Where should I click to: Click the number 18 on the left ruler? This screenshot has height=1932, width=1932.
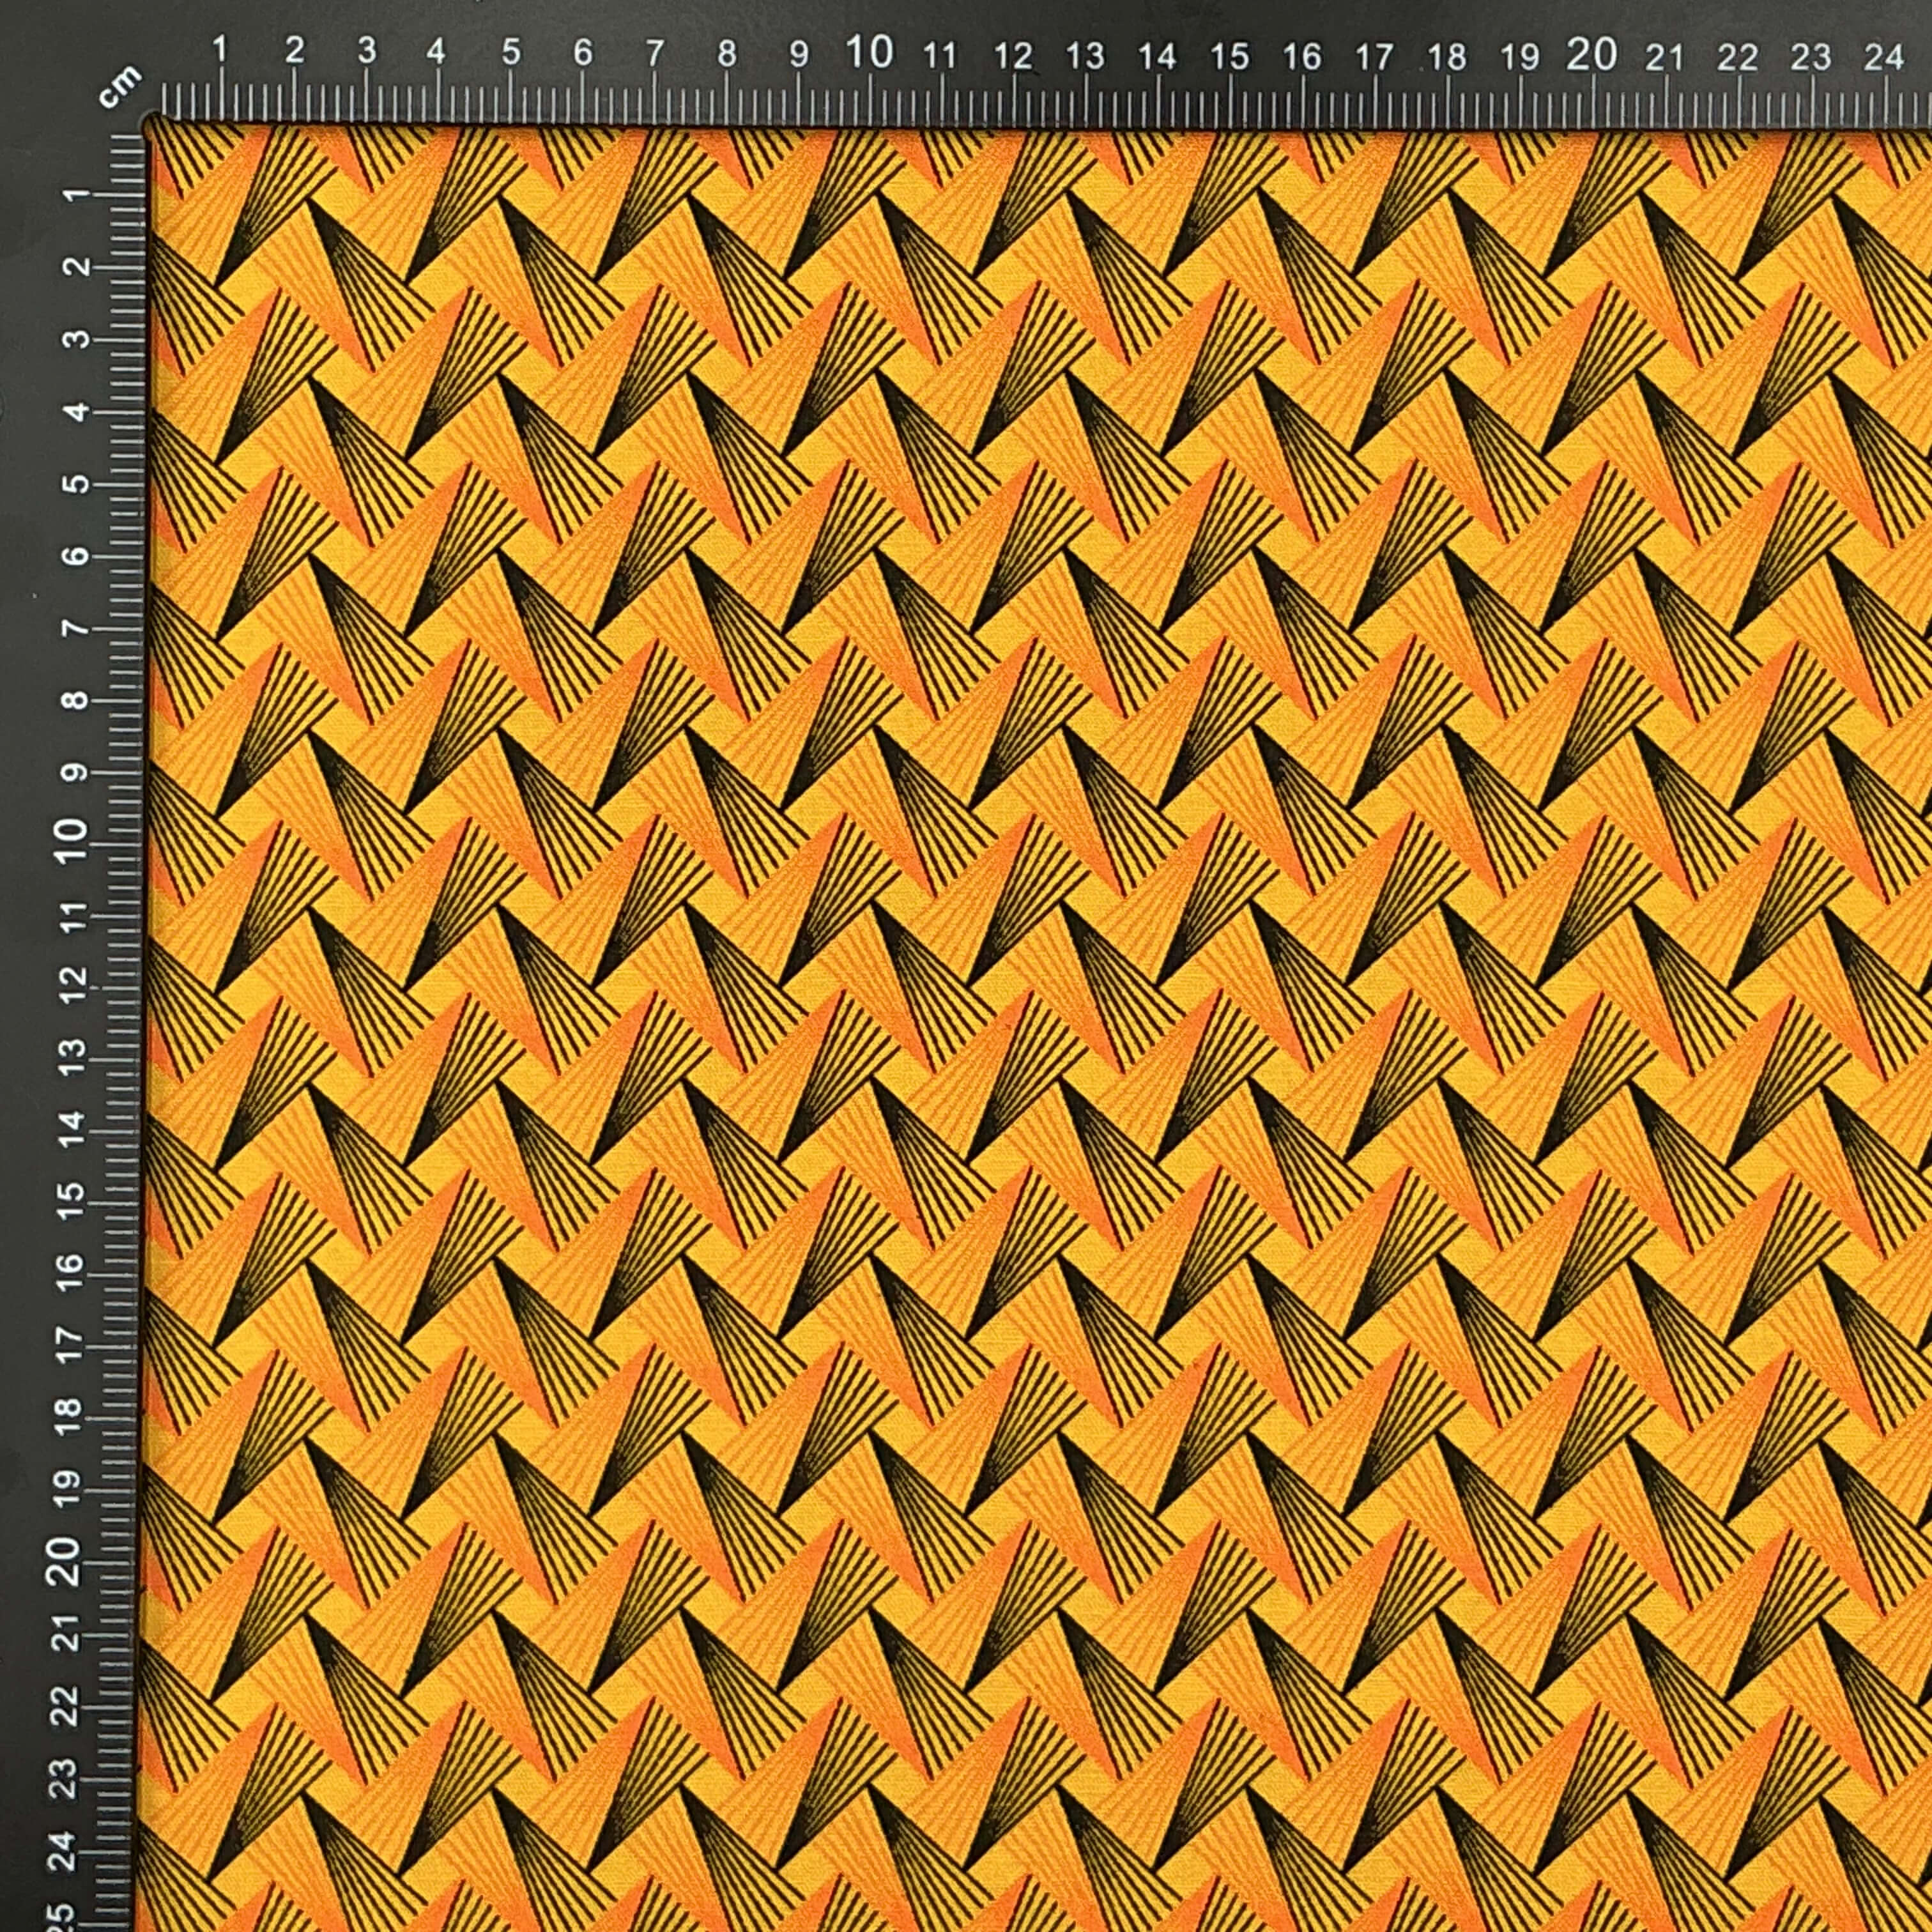[69, 1416]
